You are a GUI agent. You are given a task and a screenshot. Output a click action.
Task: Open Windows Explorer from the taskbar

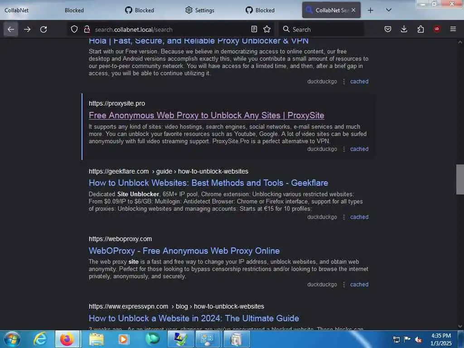96,339
